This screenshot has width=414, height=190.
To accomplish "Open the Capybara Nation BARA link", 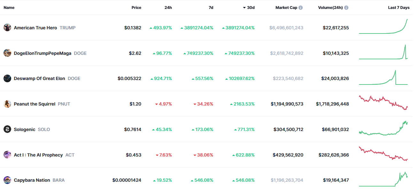I will [x=39, y=180].
